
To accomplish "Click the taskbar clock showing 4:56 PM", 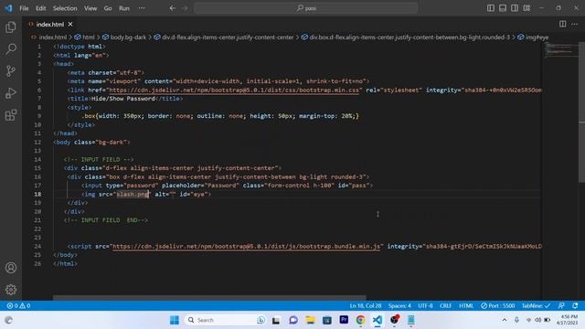I will coord(567,320).
